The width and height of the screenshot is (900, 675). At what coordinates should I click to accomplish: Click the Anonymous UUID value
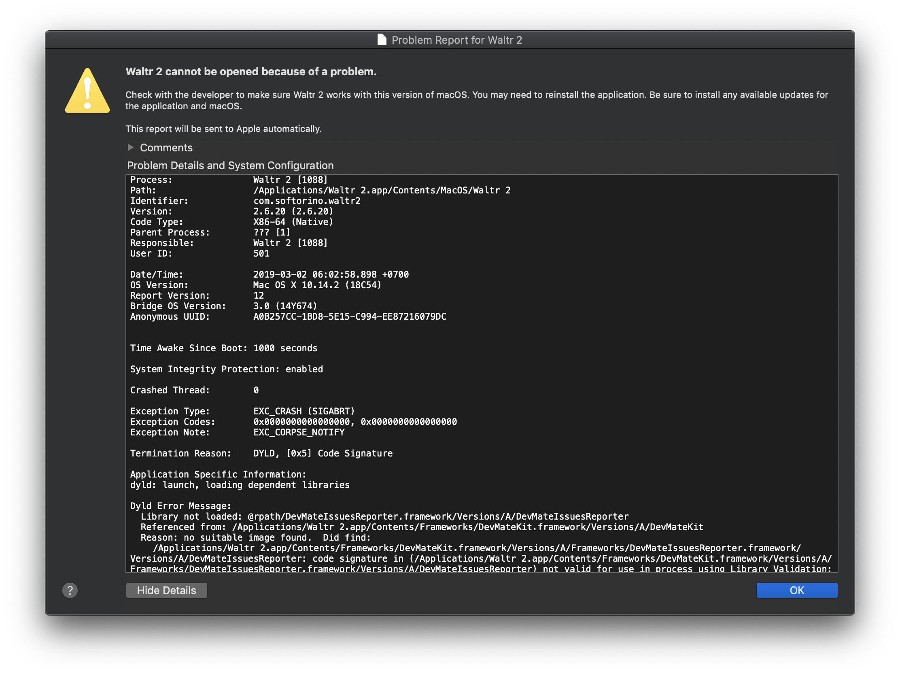(x=349, y=316)
